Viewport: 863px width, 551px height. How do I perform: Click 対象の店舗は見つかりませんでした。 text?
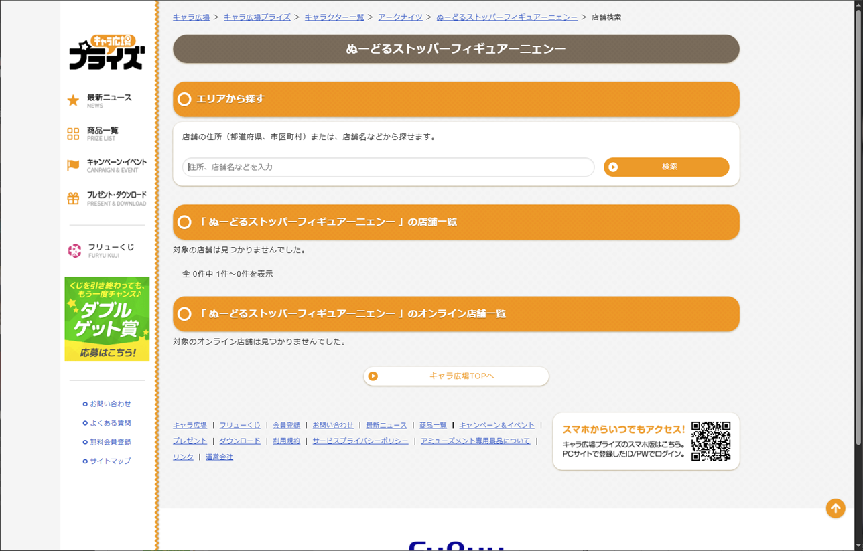240,250
